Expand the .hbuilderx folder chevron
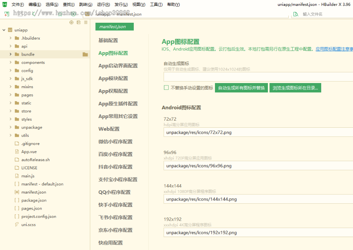 click(x=10, y=38)
